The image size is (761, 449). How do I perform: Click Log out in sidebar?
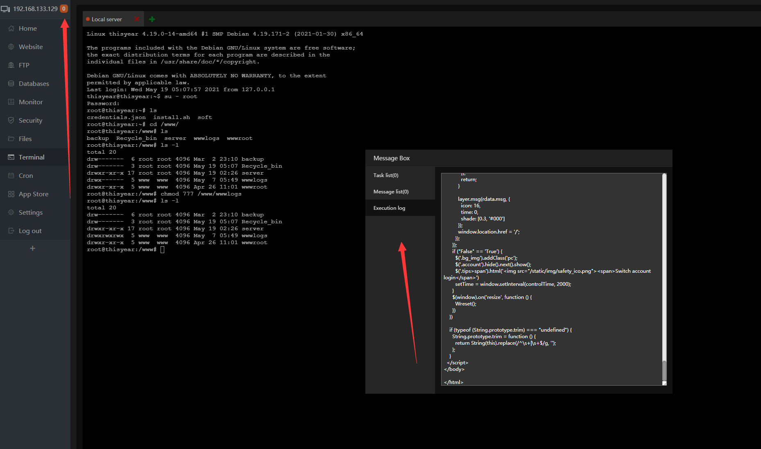[x=30, y=231]
